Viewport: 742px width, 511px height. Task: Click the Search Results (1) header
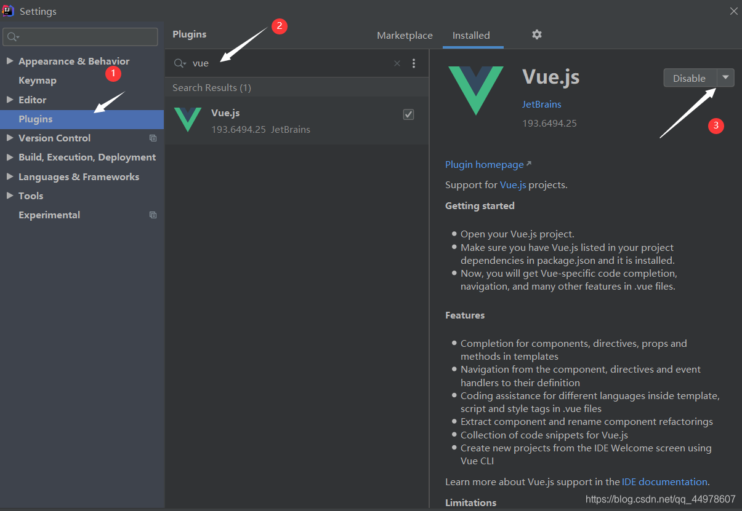212,88
